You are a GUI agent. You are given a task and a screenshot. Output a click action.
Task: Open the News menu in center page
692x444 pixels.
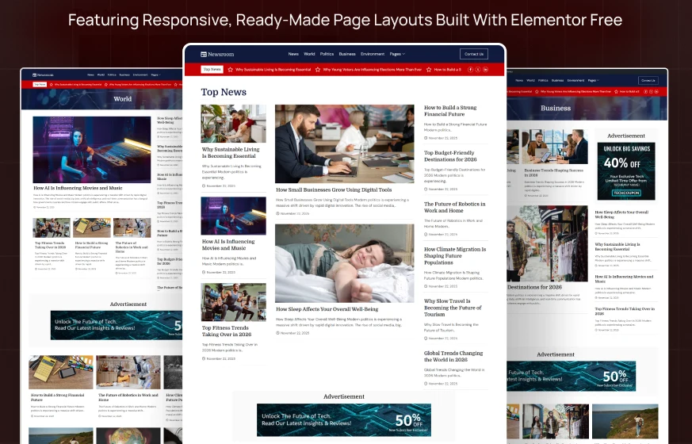point(293,54)
